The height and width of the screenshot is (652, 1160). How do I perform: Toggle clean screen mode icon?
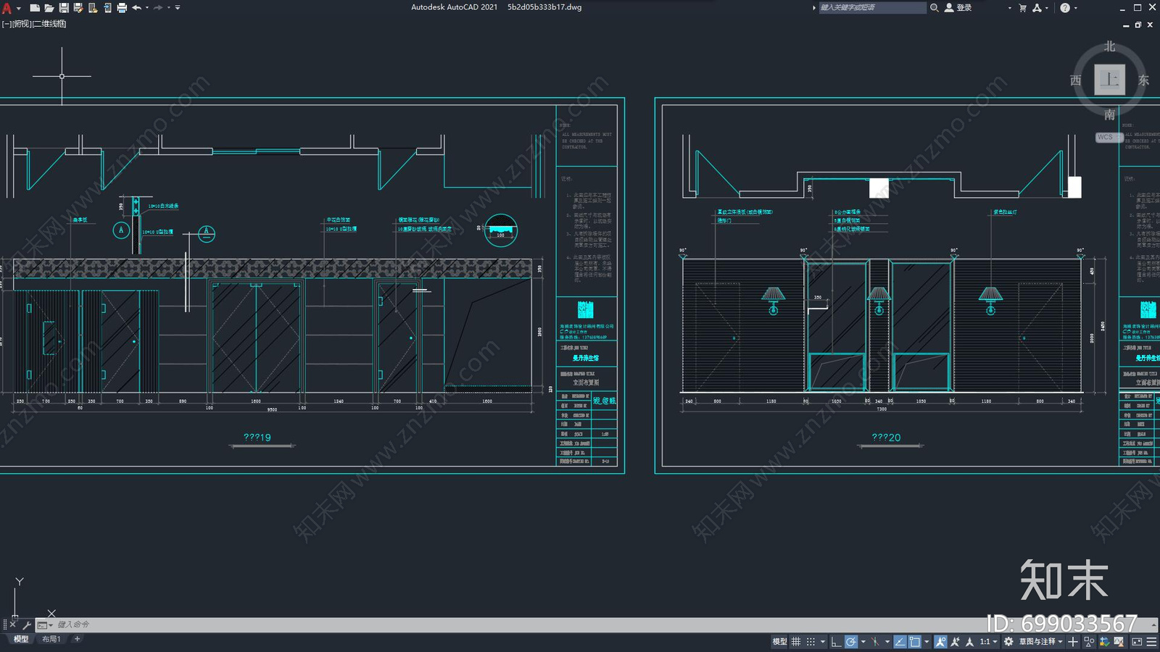tap(1136, 641)
